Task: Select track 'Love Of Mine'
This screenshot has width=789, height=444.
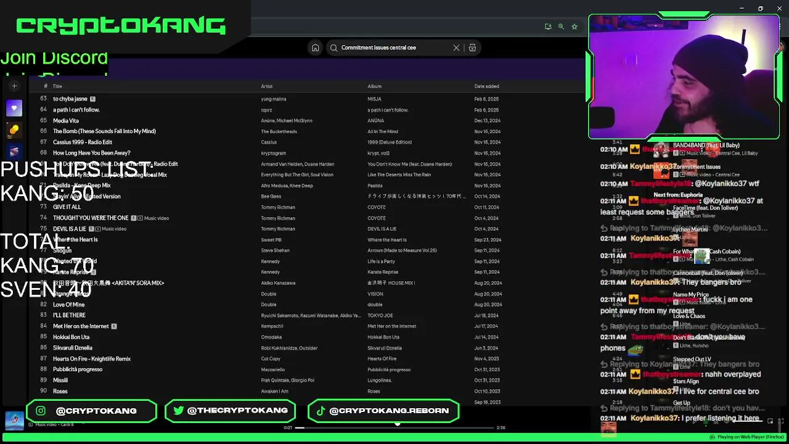Action: [69, 305]
